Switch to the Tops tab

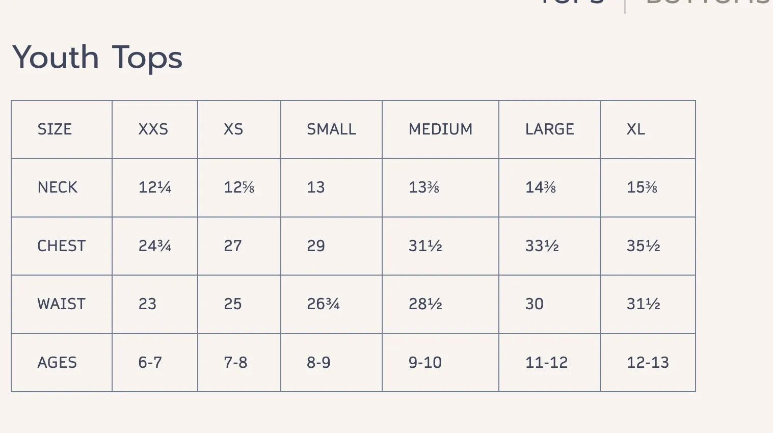(571, 2)
